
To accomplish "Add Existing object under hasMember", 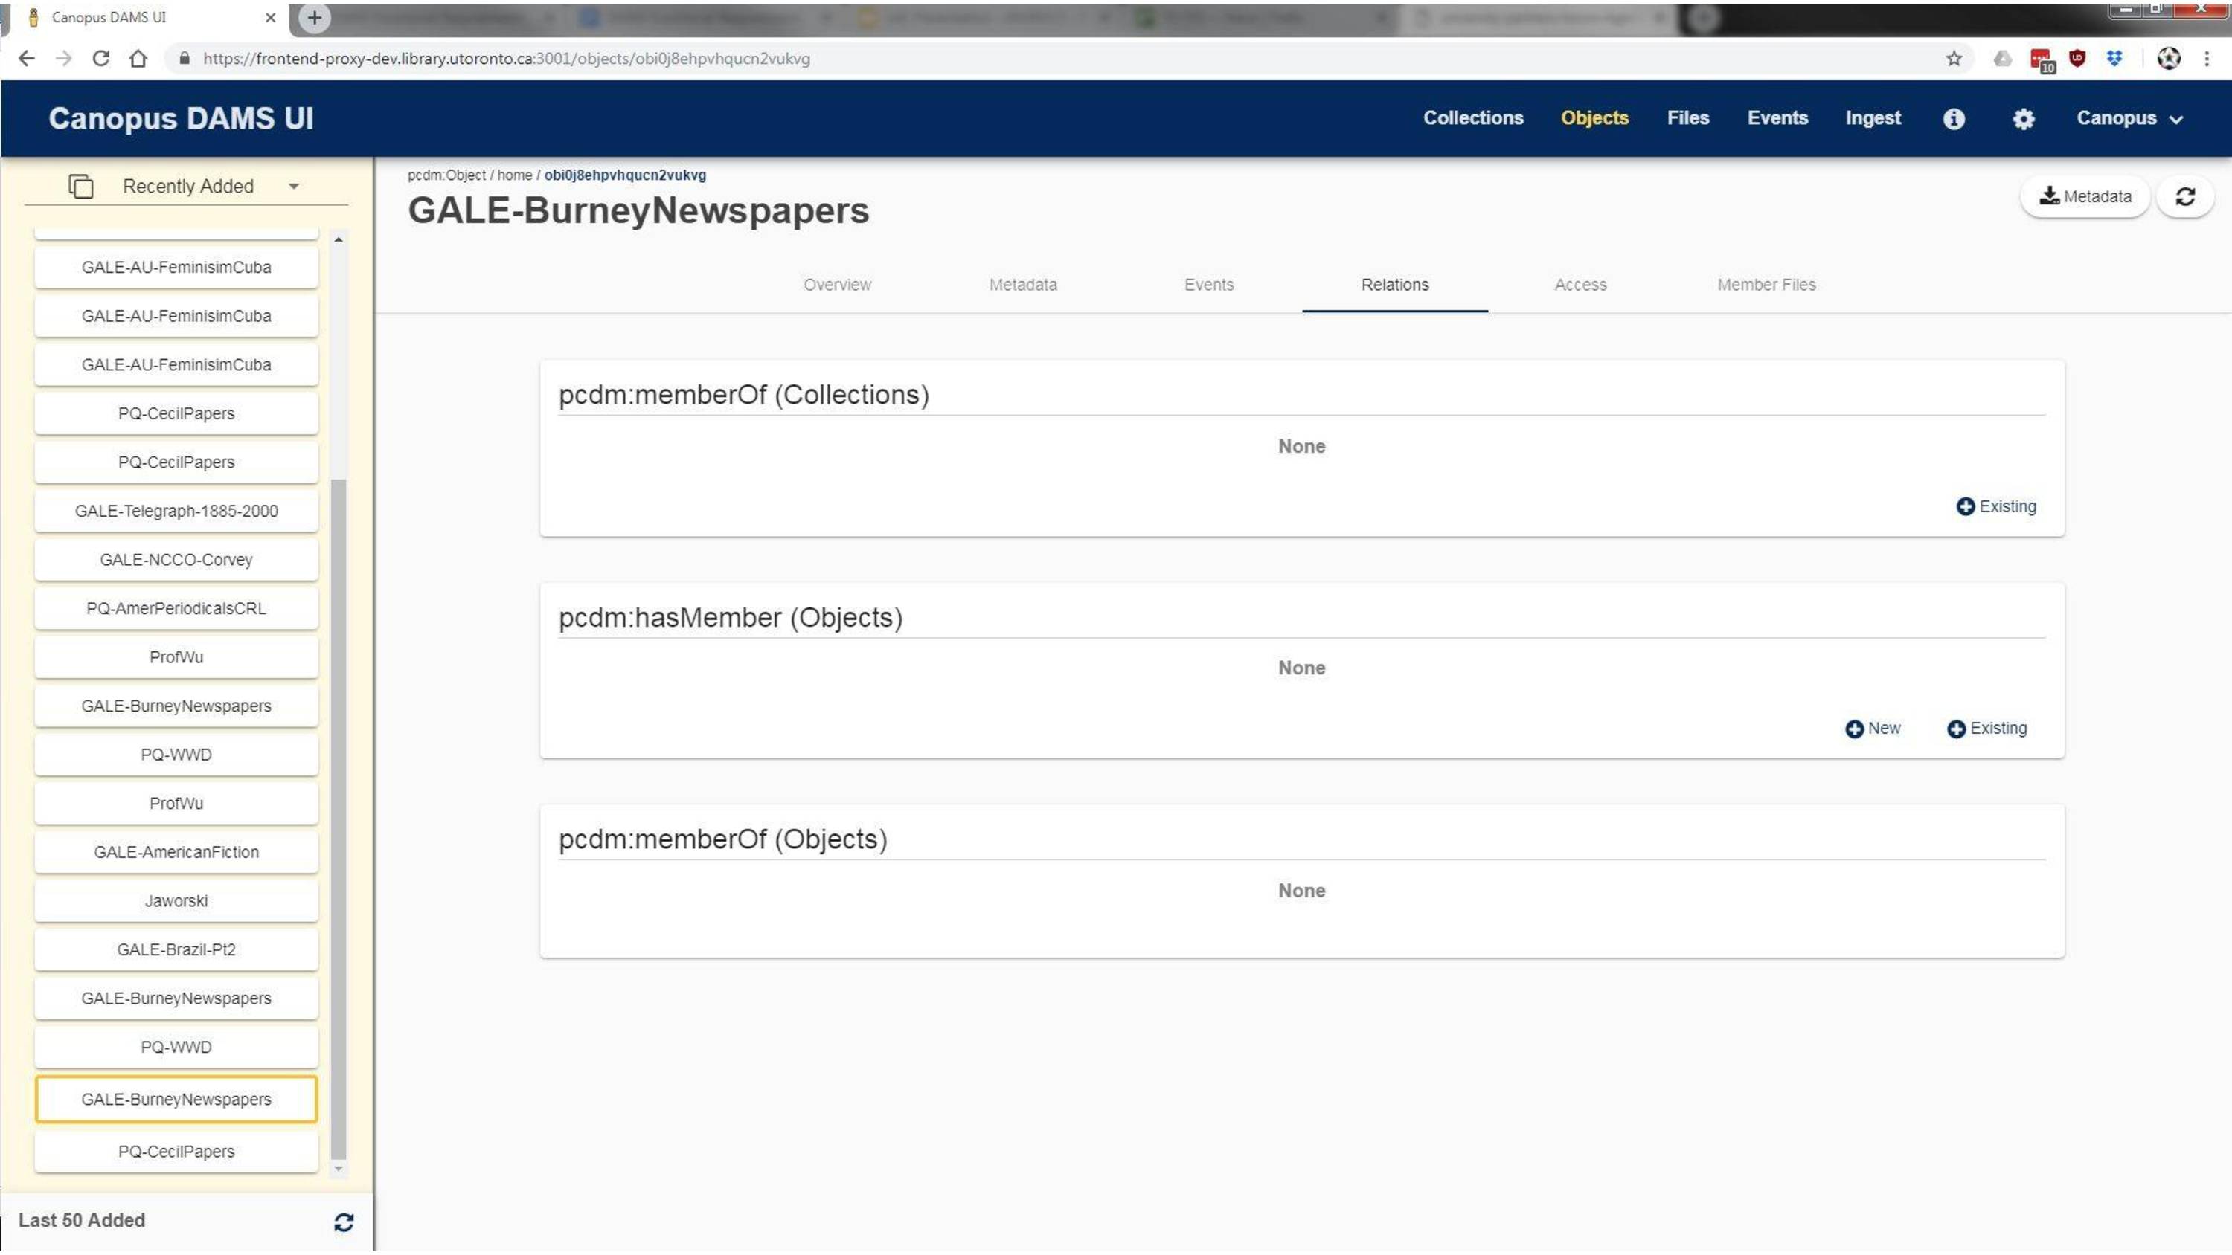I will tap(1986, 729).
